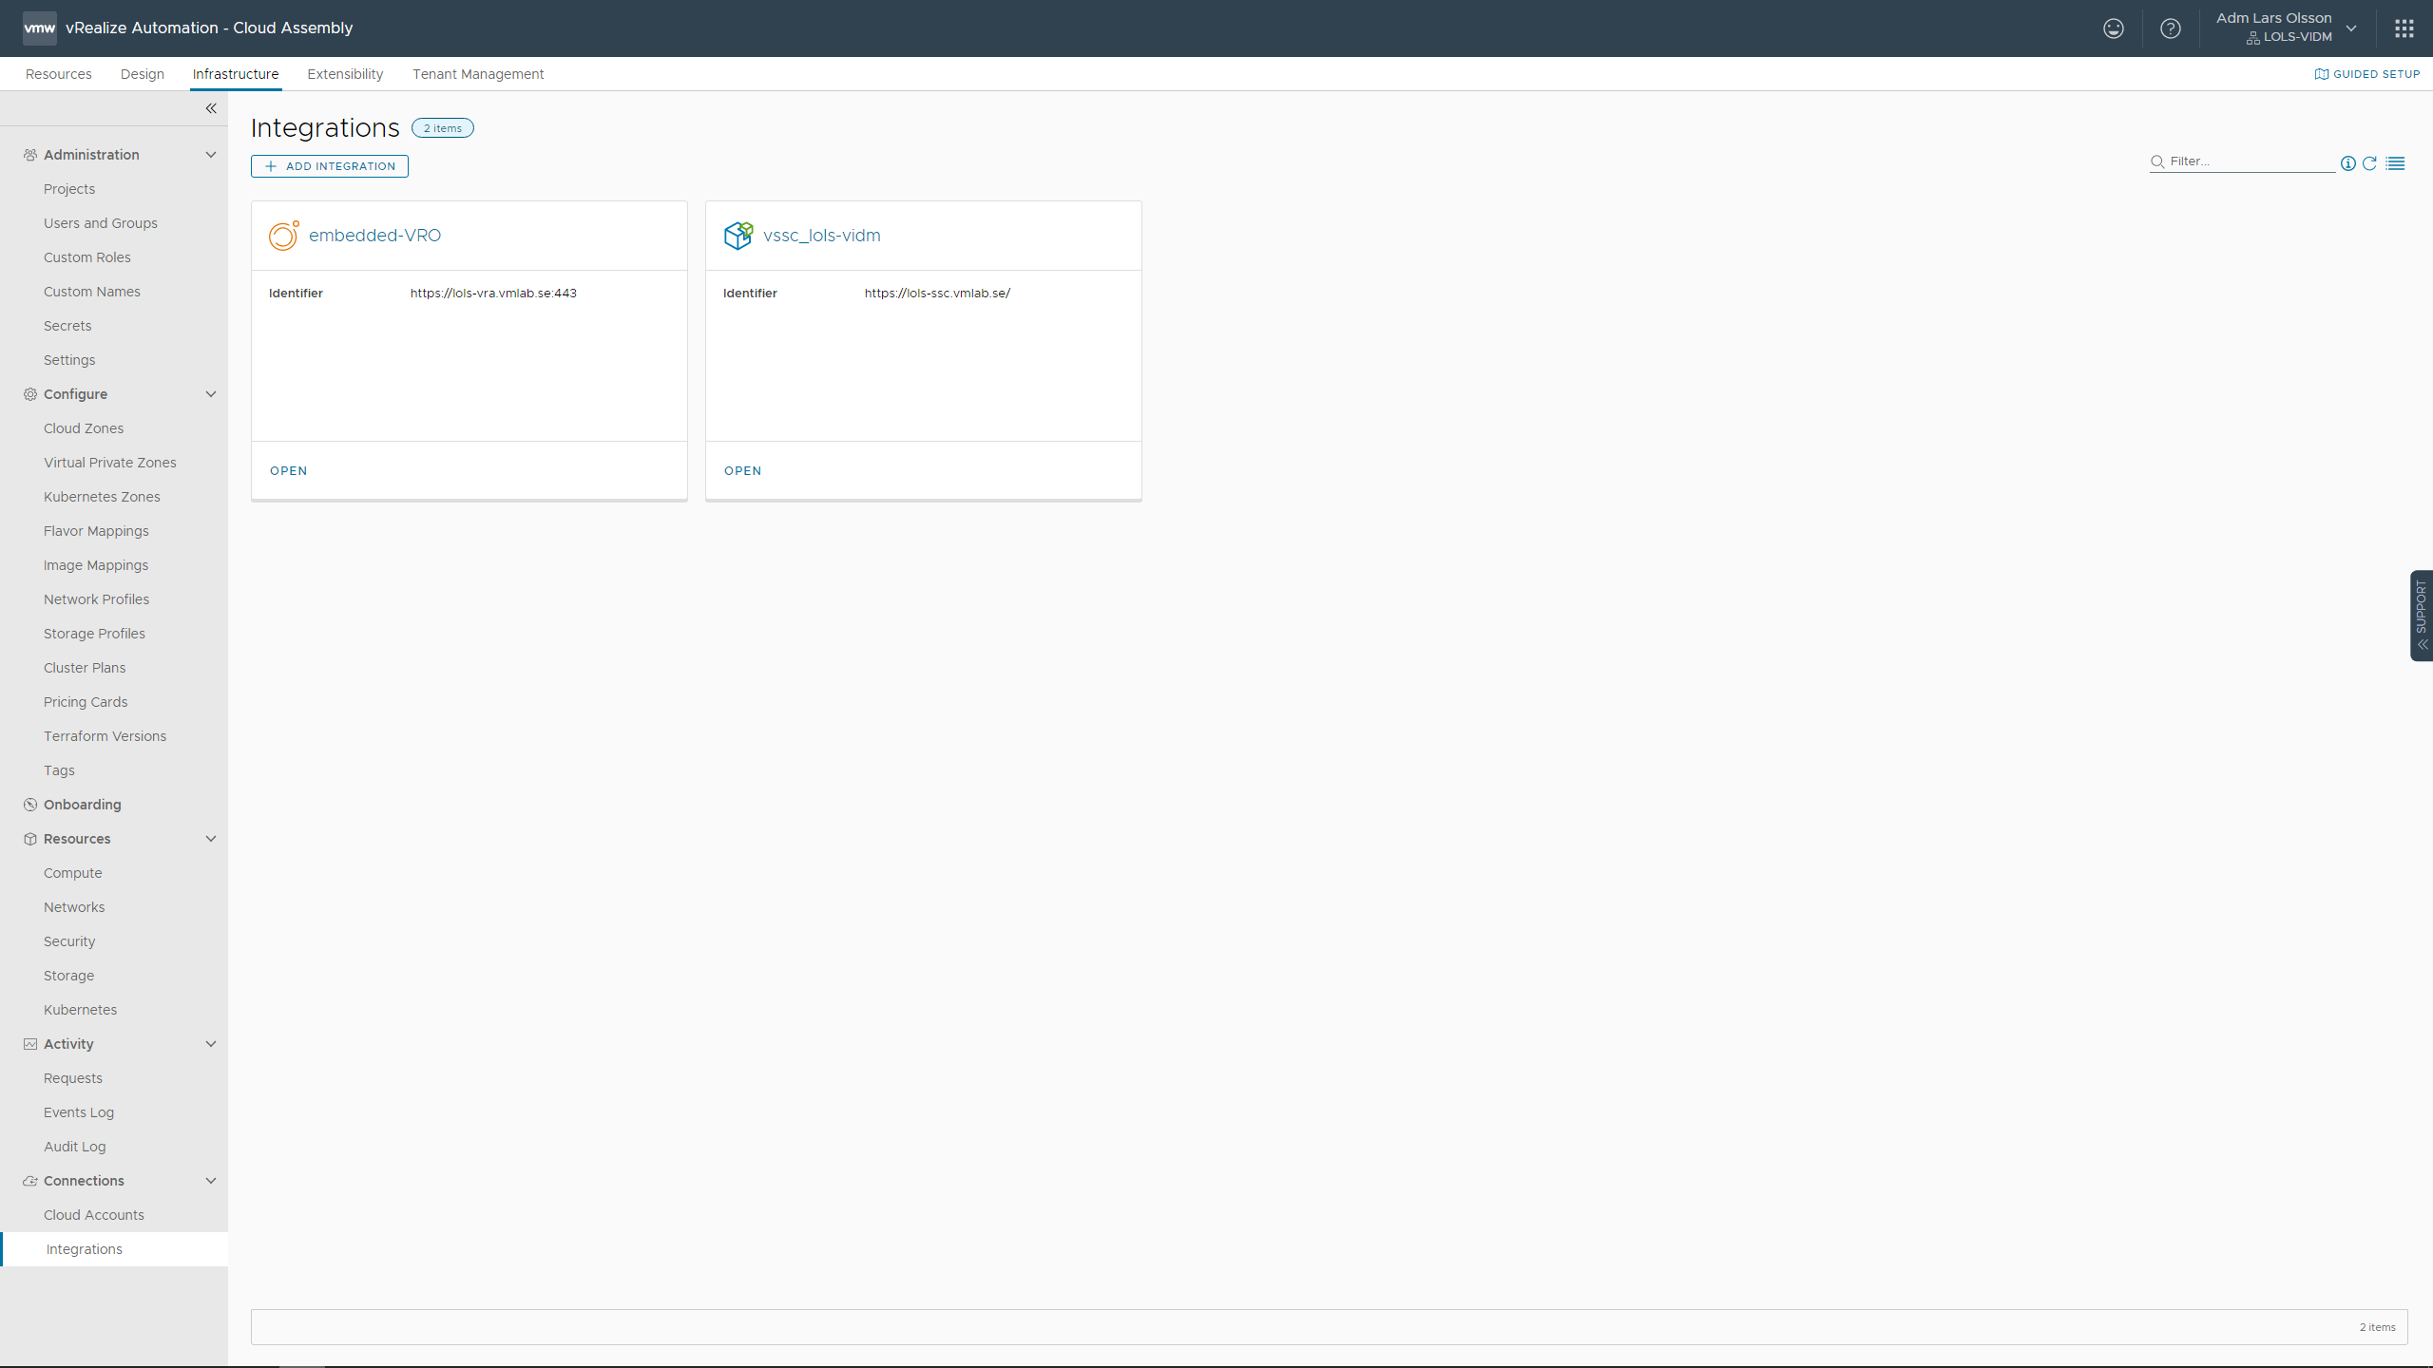
Task: Click the embedded-VRO title link
Action: pyautogui.click(x=374, y=236)
